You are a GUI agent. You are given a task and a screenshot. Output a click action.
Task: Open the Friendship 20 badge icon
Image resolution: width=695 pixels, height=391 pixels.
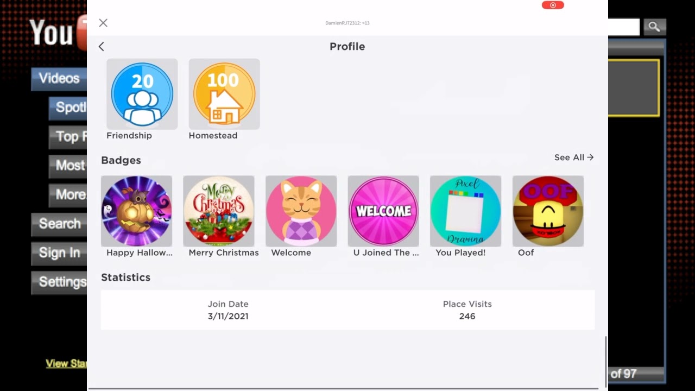pyautogui.click(x=142, y=94)
